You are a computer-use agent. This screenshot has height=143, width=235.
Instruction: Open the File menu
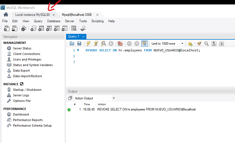tap(5, 21)
